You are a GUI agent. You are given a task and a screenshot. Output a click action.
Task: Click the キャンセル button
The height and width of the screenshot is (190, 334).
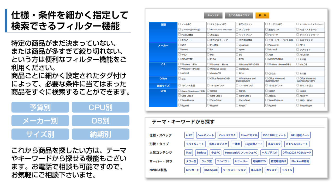[x=213, y=15]
